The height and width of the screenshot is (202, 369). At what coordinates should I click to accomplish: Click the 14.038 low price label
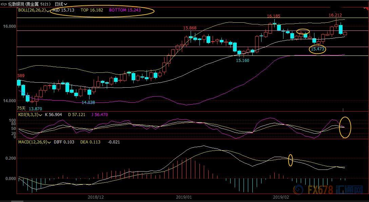pos(88,103)
